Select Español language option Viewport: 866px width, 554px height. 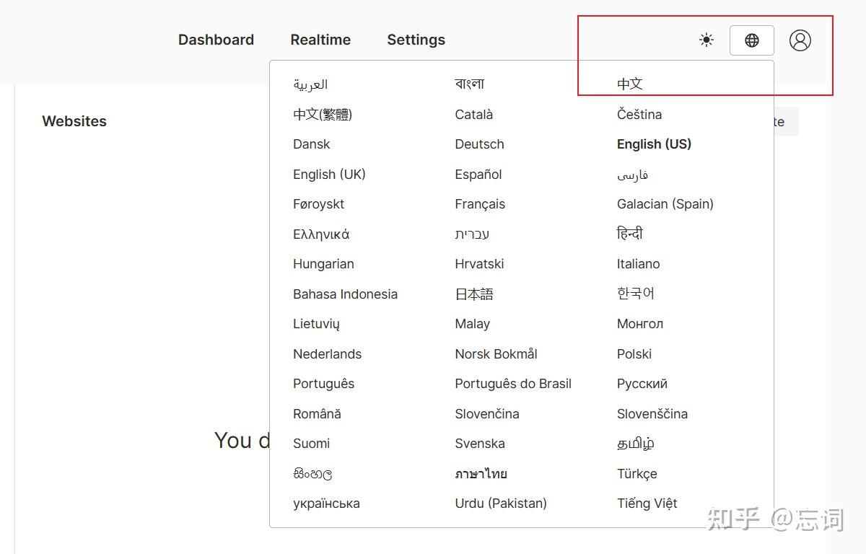[478, 175]
